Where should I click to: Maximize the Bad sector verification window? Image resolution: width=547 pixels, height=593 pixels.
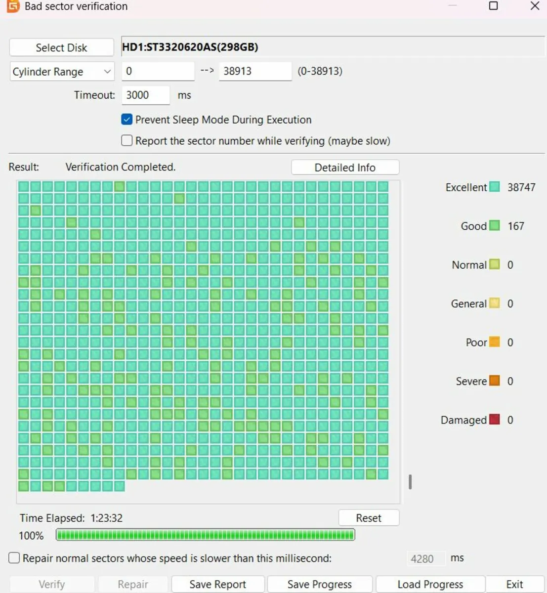click(493, 6)
